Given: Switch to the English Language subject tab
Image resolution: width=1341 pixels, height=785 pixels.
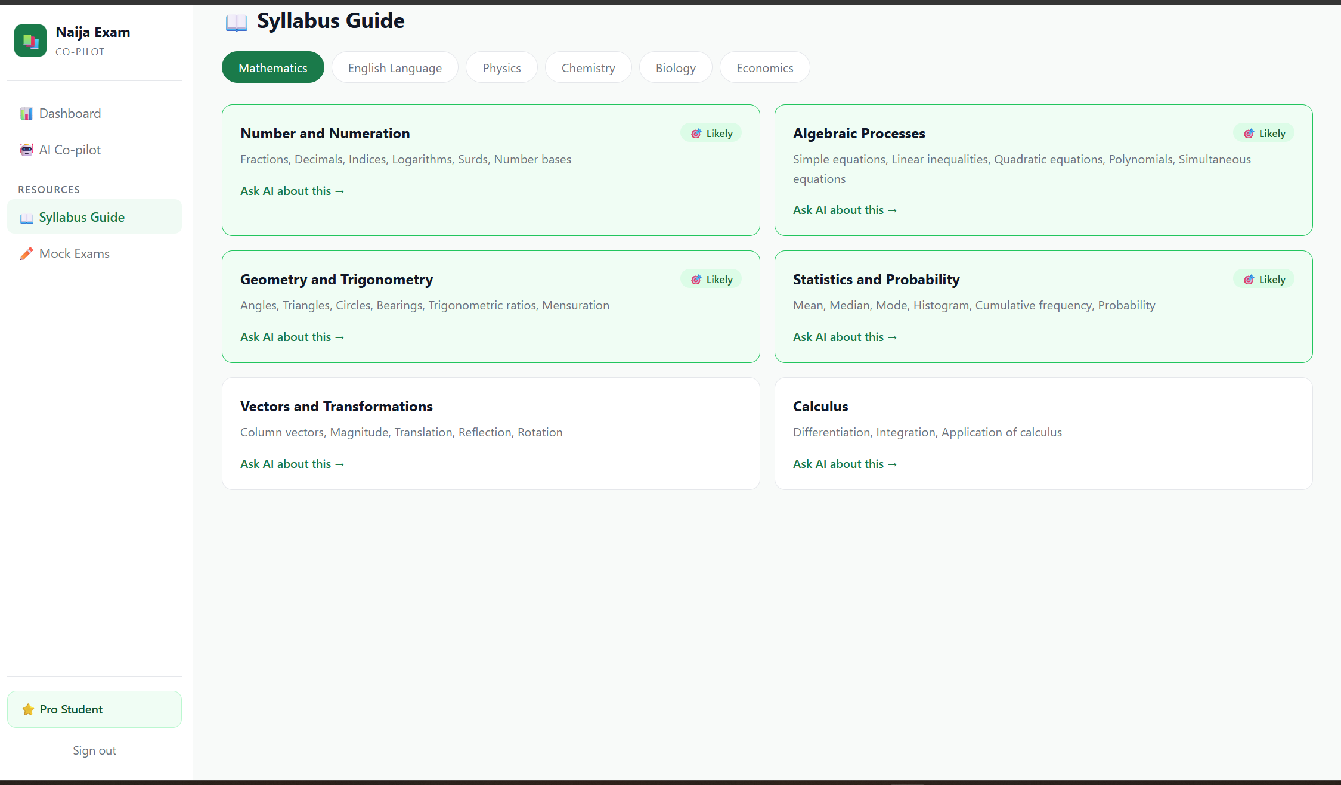Looking at the screenshot, I should pyautogui.click(x=395, y=68).
